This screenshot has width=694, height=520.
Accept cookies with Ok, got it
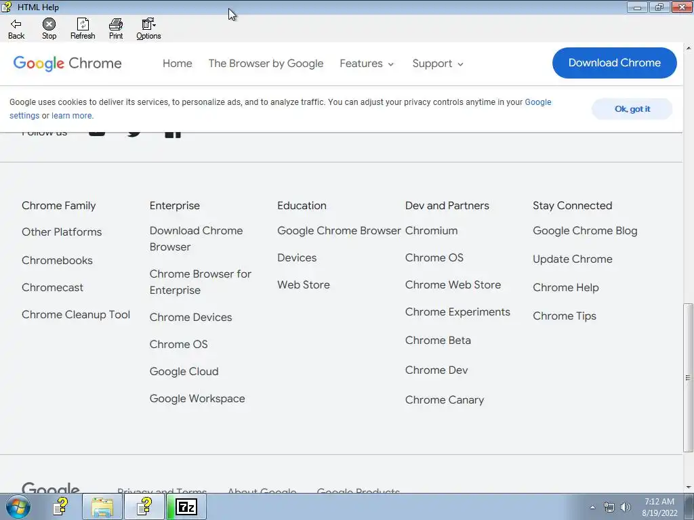point(632,109)
